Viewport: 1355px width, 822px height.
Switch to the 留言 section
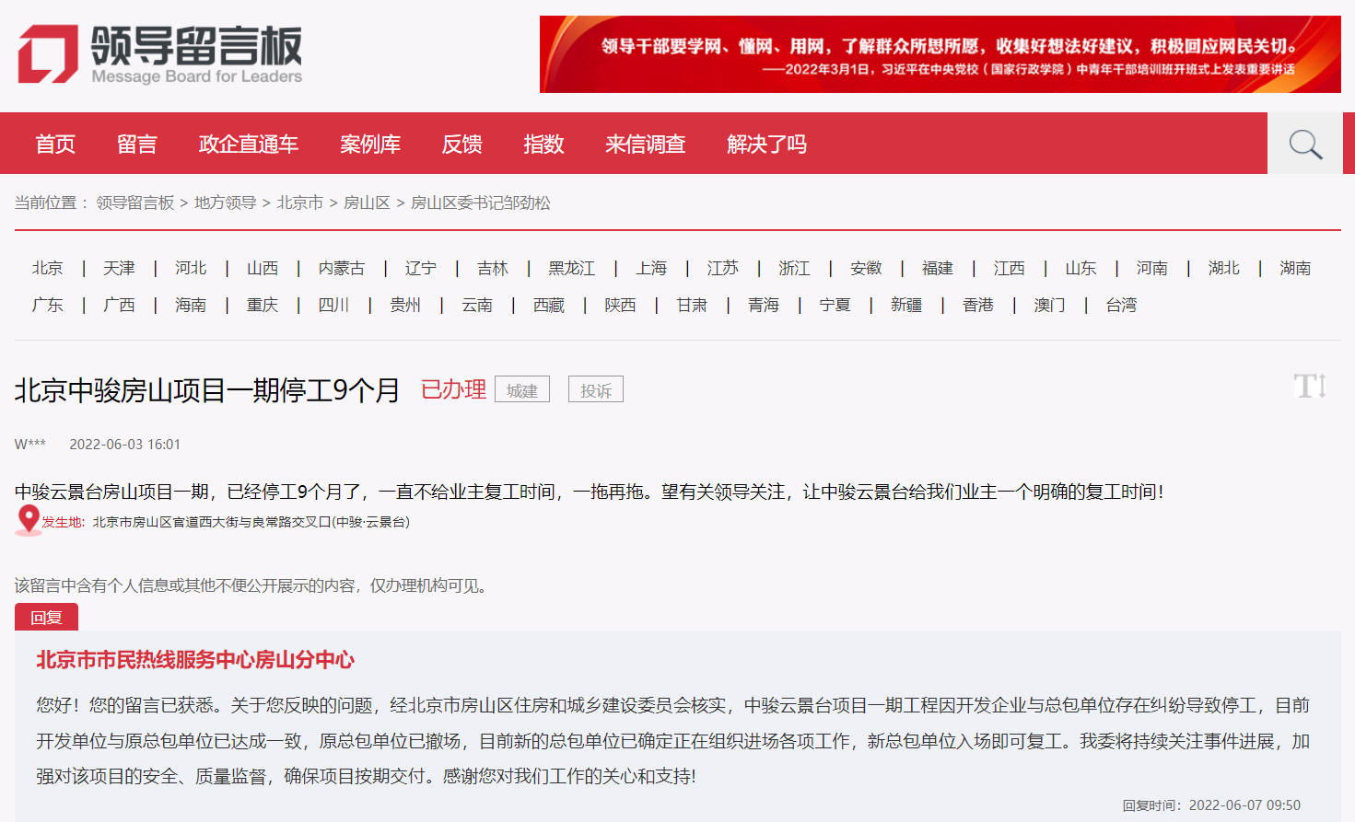136,143
